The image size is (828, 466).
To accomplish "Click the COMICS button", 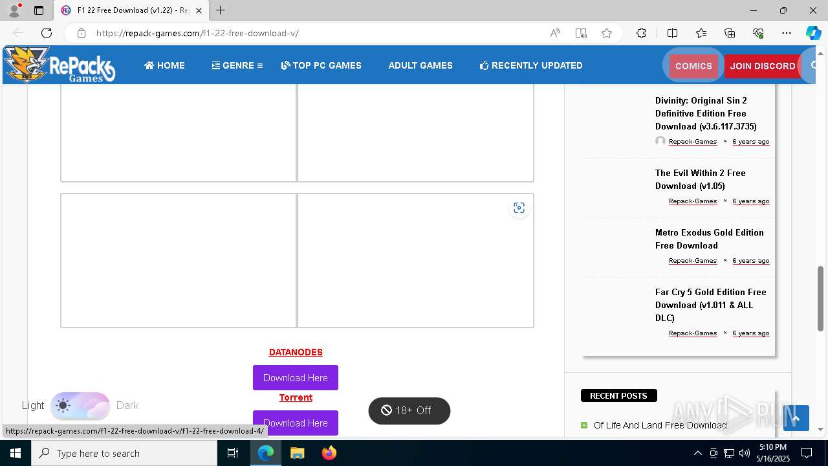I will pos(693,66).
